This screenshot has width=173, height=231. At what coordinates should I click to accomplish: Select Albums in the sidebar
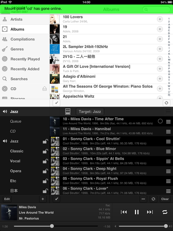(x=25, y=29)
